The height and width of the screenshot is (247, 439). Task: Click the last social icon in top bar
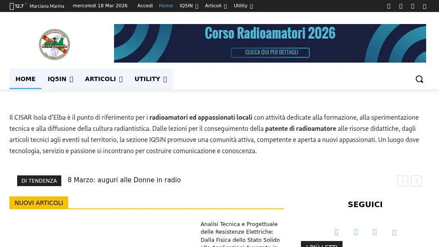(x=424, y=6)
